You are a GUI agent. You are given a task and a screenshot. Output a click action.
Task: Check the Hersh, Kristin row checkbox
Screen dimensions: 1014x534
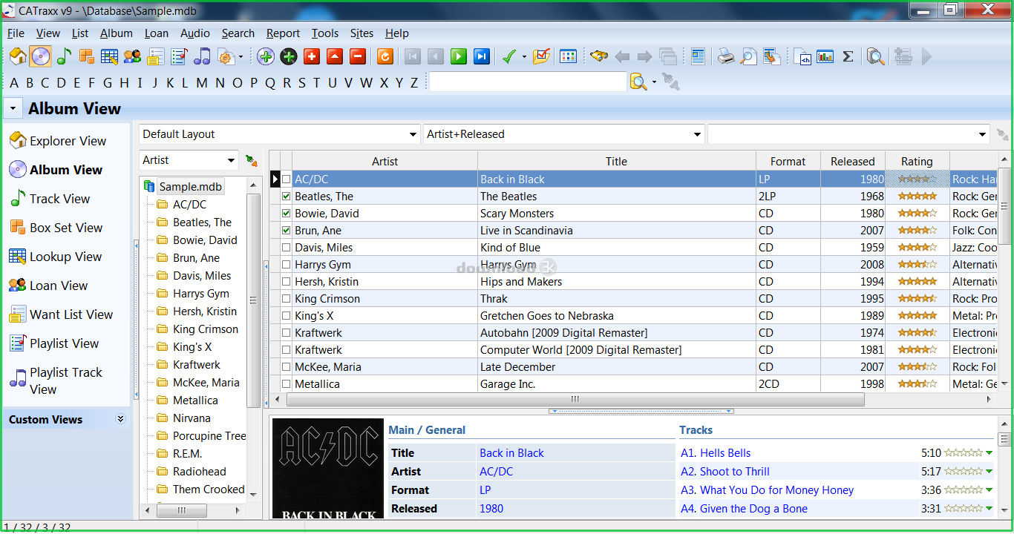point(286,282)
